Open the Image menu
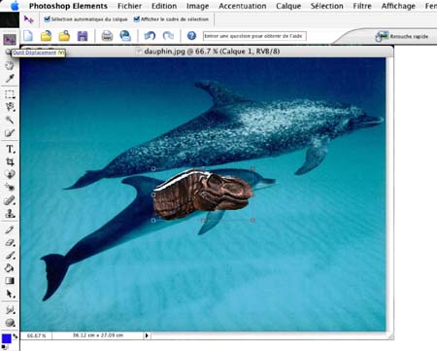 (x=198, y=6)
